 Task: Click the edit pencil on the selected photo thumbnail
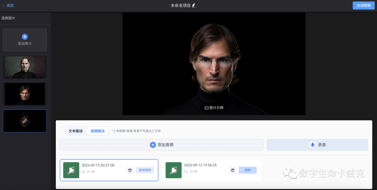point(24,121)
